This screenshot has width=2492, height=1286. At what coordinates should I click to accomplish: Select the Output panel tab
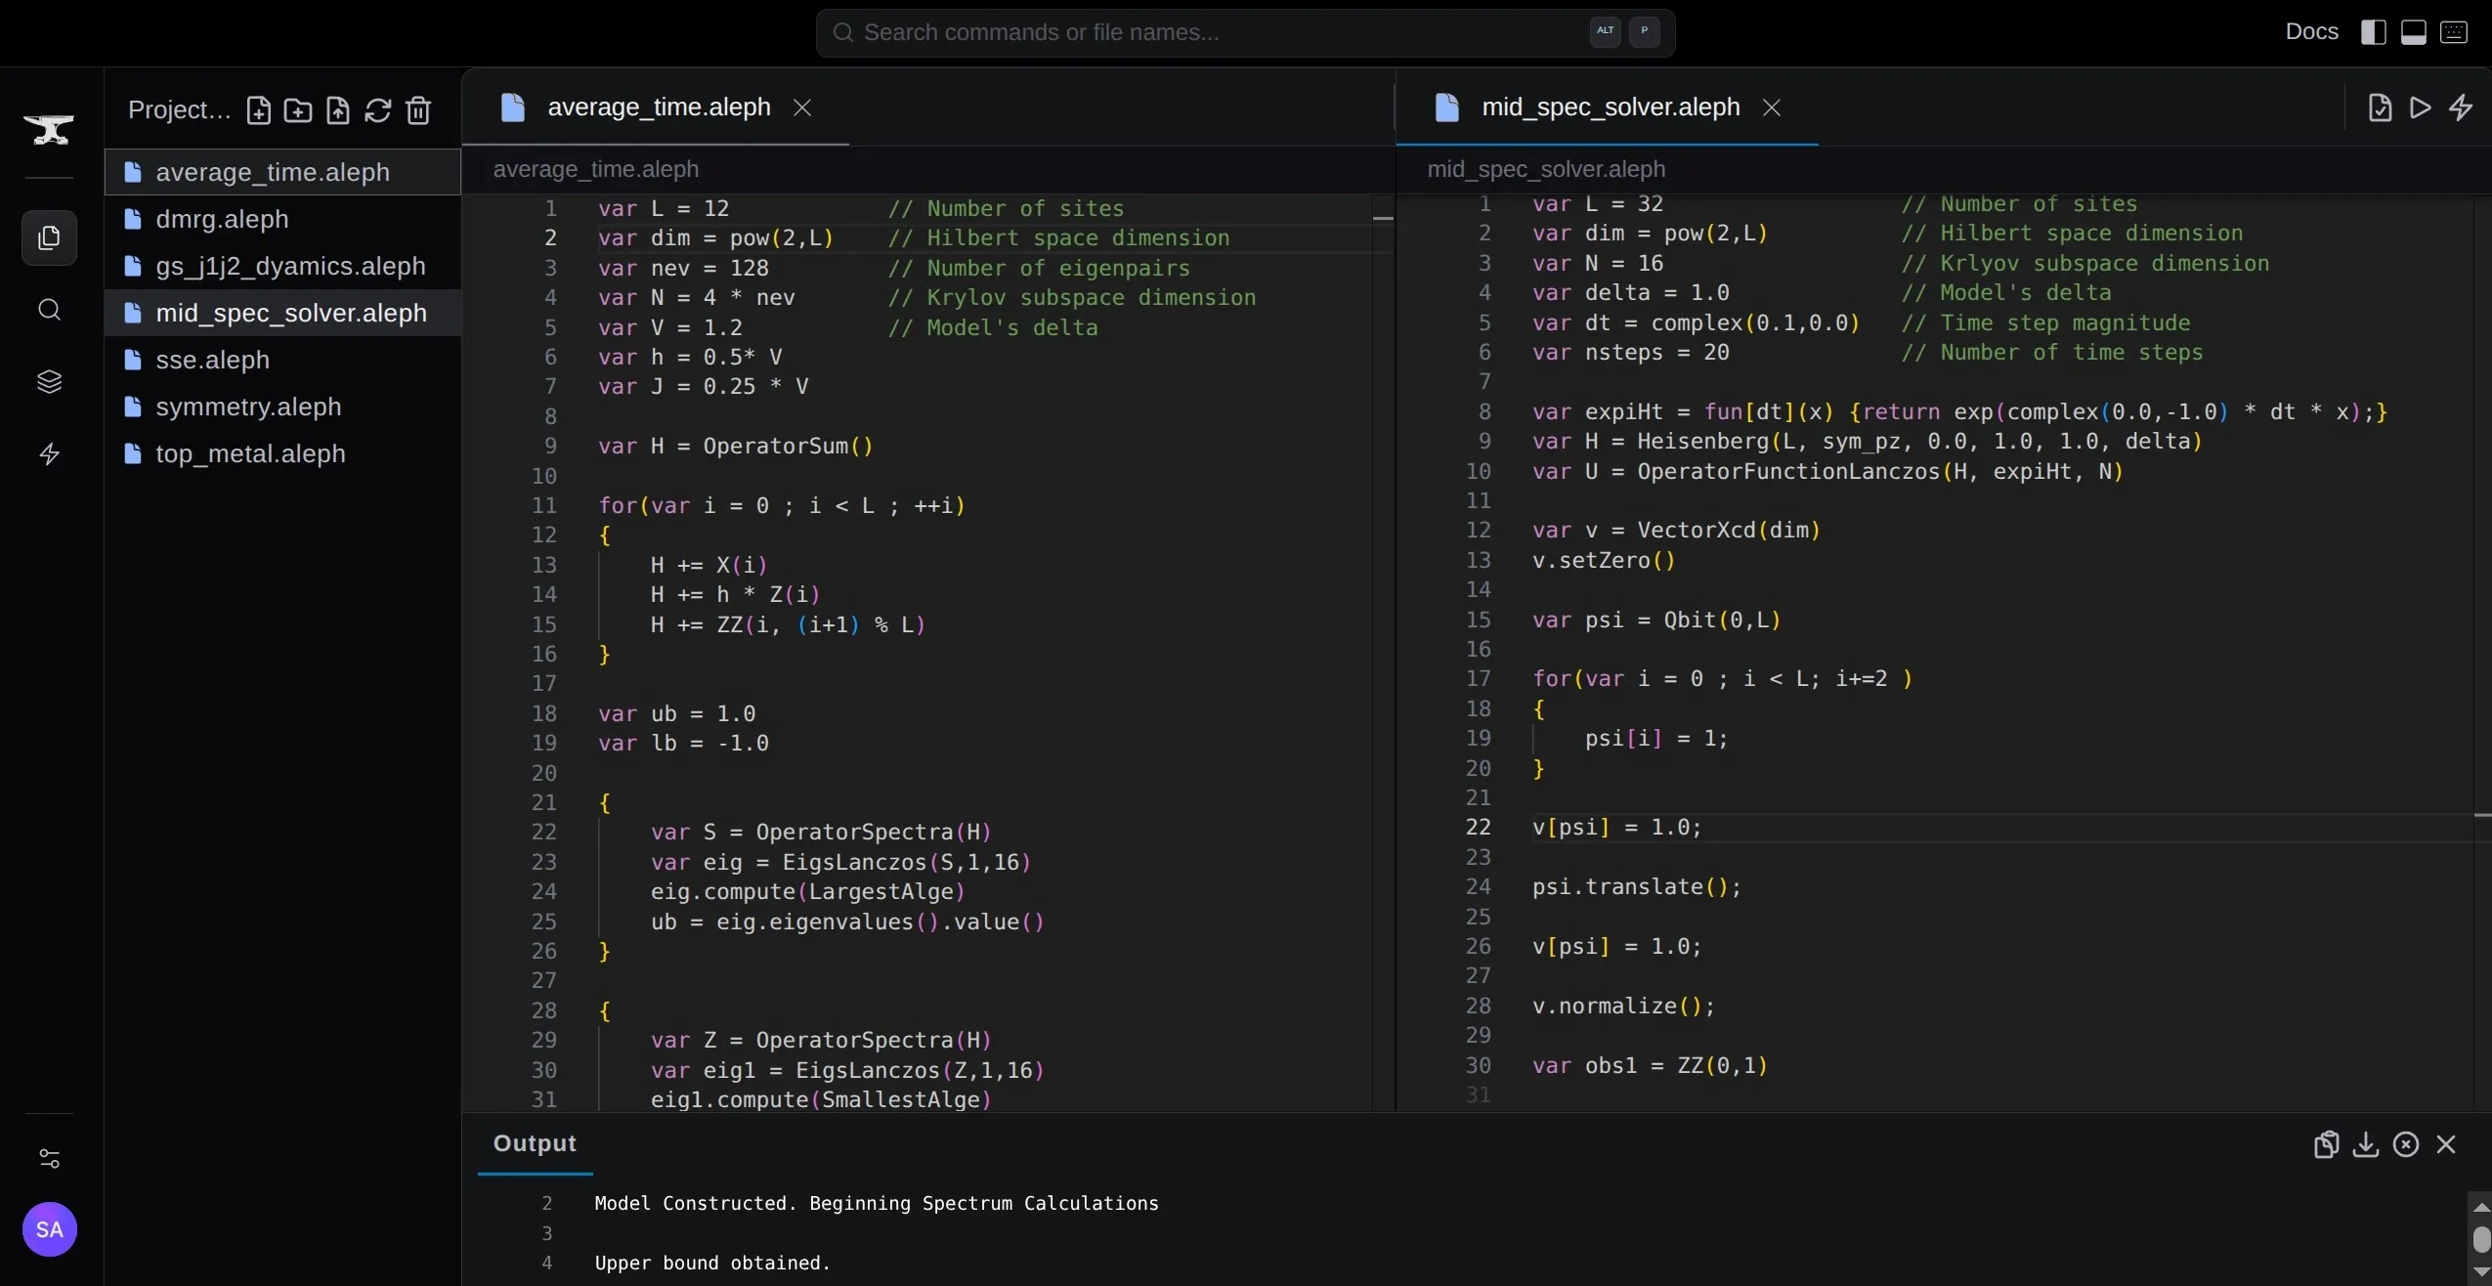pos(535,1143)
